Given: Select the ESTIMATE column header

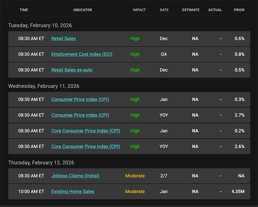Looking at the screenshot, I should pyautogui.click(x=191, y=10).
